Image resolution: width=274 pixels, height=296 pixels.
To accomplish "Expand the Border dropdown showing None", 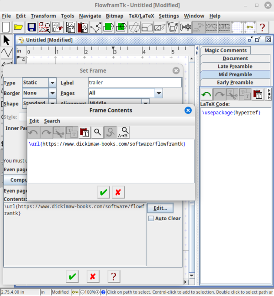I will pyautogui.click(x=52, y=93).
